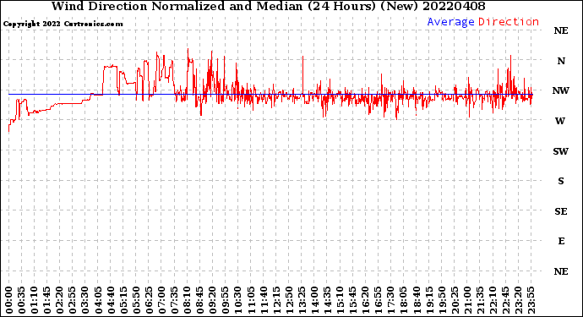This screenshot has height=317, width=583.
Task: Click the 12:50 time label
Action: pos(289,300)
